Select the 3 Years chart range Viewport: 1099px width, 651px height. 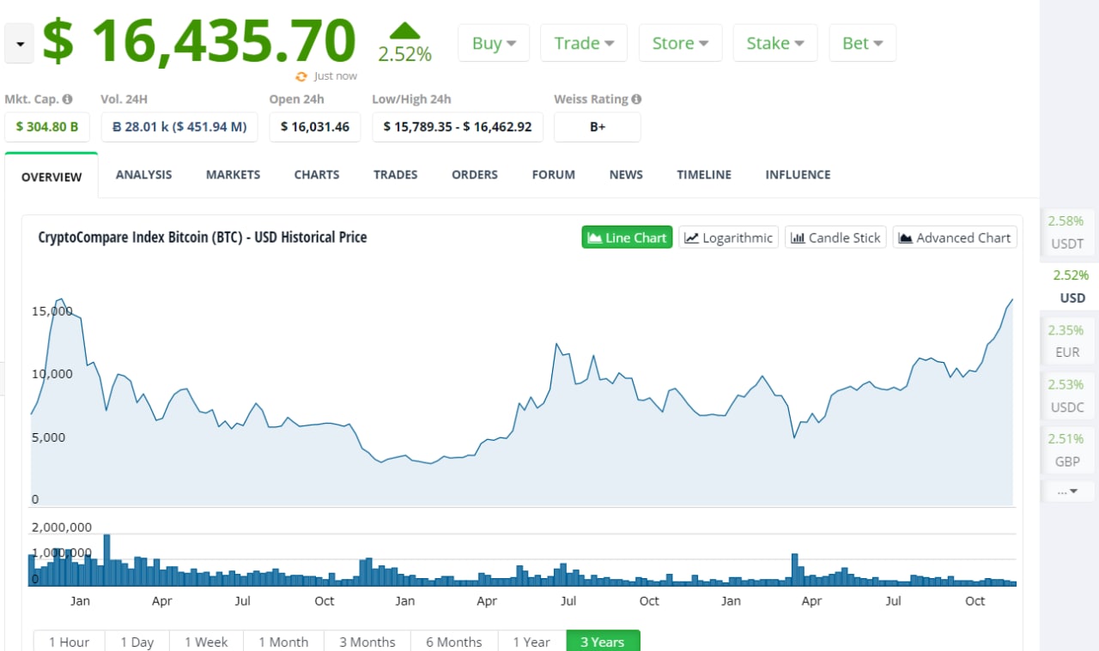point(603,642)
